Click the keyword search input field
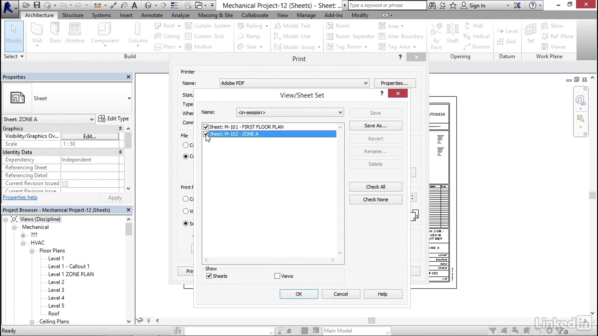Image resolution: width=598 pixels, height=336 pixels. click(x=387, y=6)
